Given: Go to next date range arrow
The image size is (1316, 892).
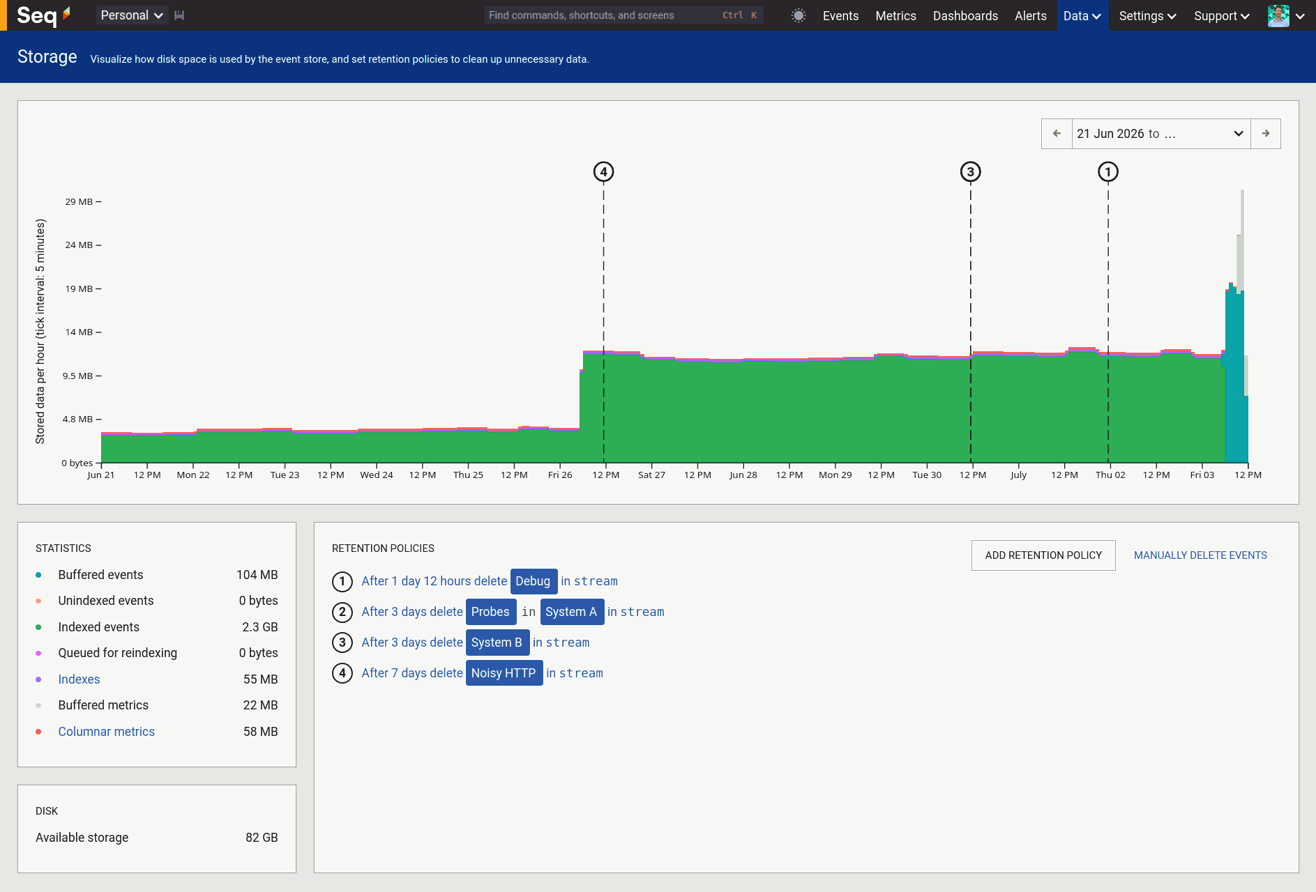Looking at the screenshot, I should pyautogui.click(x=1266, y=134).
